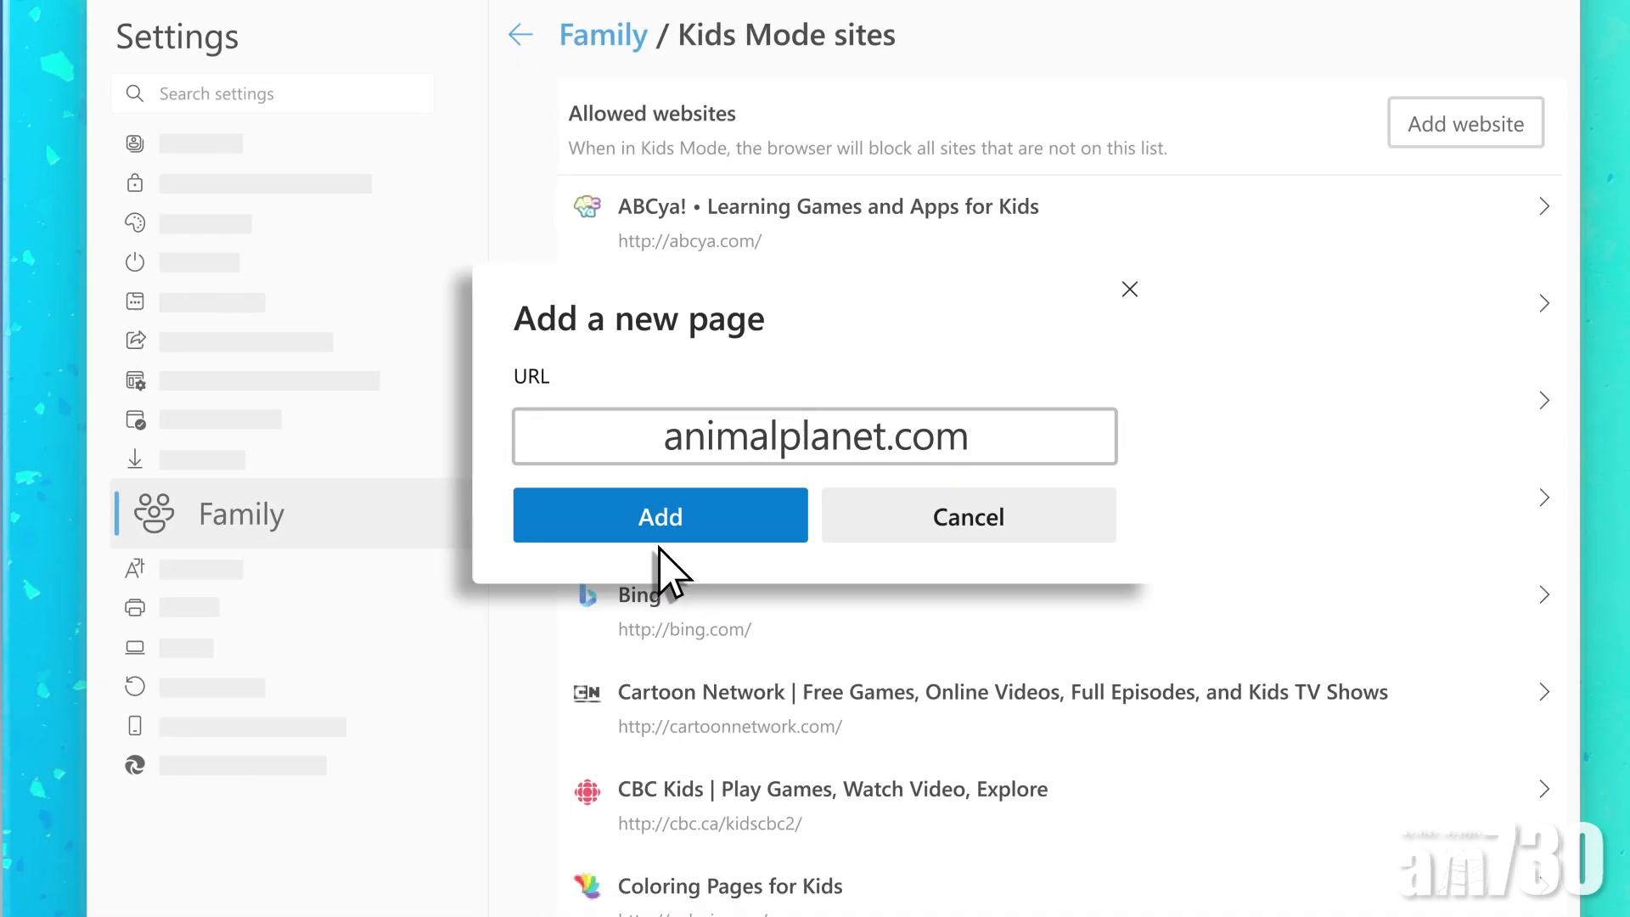Click the privacy lock icon in sidebar
1630x917 pixels.
tap(135, 183)
